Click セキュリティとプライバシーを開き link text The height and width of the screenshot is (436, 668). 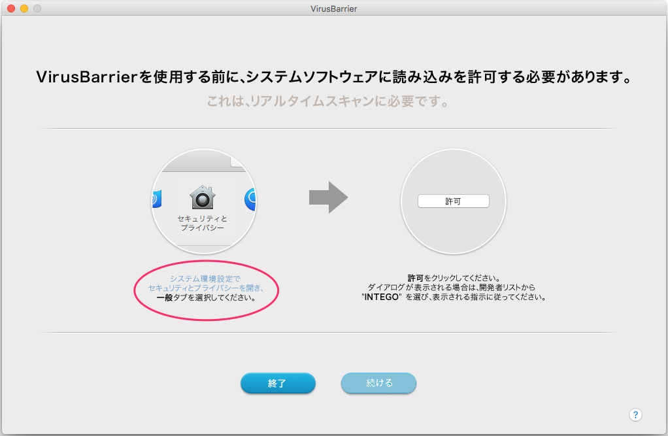tap(206, 288)
